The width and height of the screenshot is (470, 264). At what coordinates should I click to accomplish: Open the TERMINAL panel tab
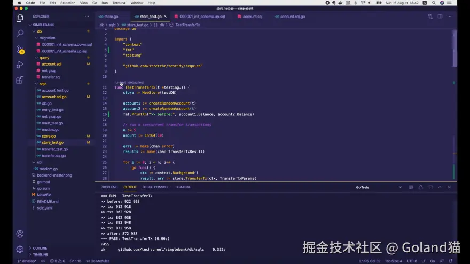click(183, 187)
